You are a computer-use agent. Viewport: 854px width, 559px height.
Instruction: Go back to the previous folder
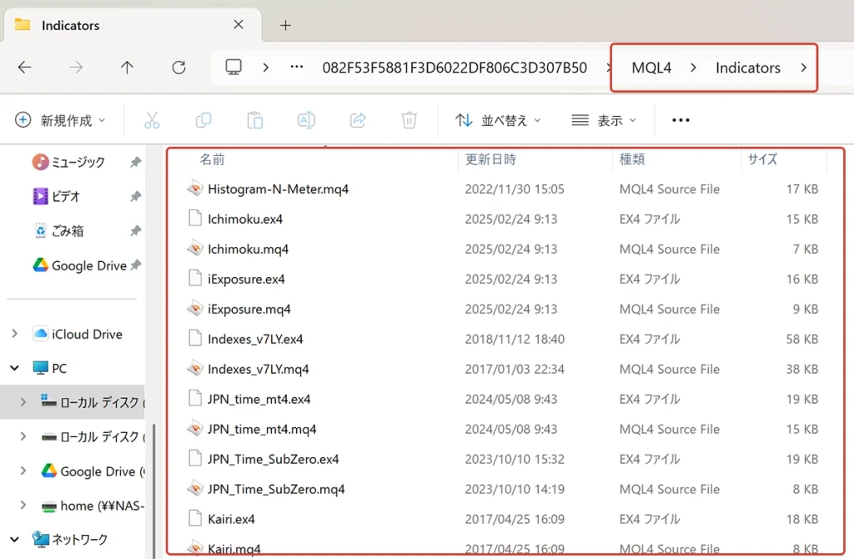click(24, 68)
